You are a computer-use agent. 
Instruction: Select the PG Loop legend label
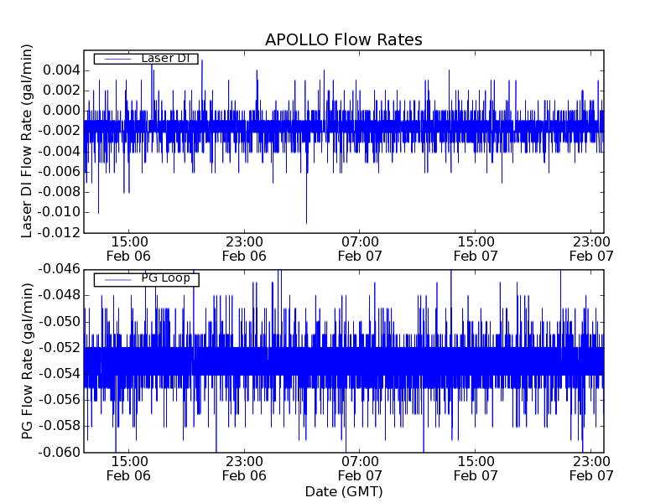tap(165, 278)
